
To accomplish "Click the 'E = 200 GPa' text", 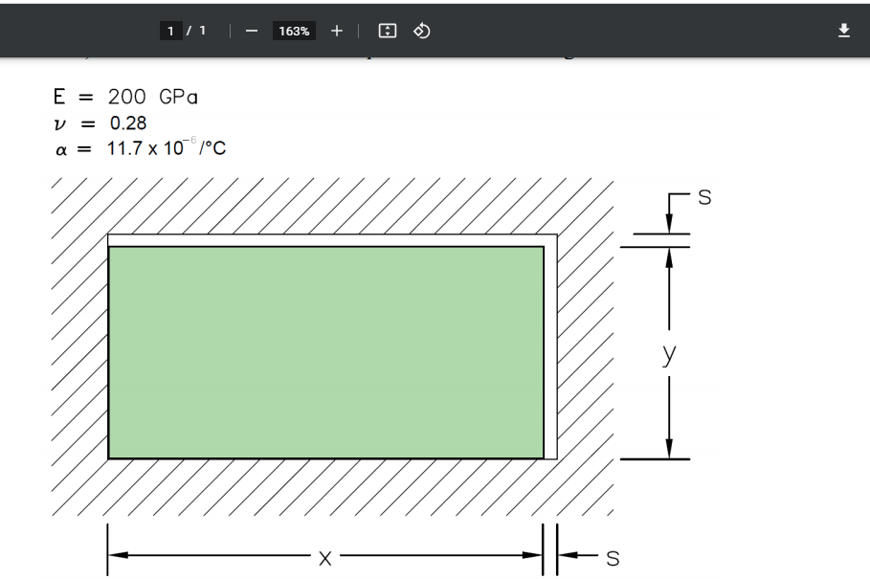I will pyautogui.click(x=125, y=97).
